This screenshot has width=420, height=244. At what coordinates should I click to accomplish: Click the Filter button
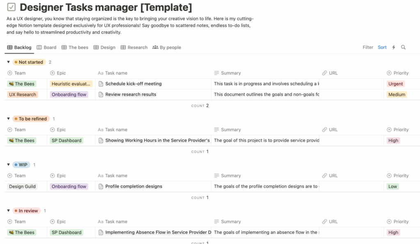coord(368,47)
